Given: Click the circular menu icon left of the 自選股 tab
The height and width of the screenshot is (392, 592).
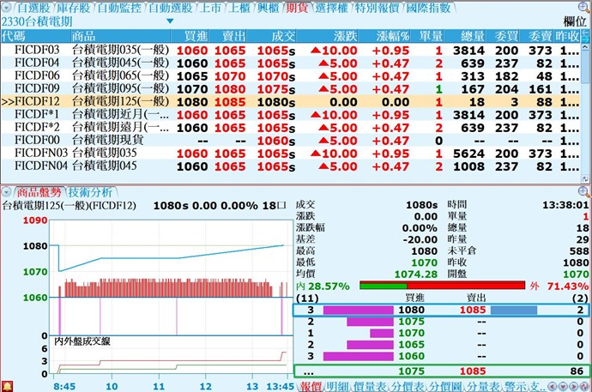Looking at the screenshot, I should point(6,7).
